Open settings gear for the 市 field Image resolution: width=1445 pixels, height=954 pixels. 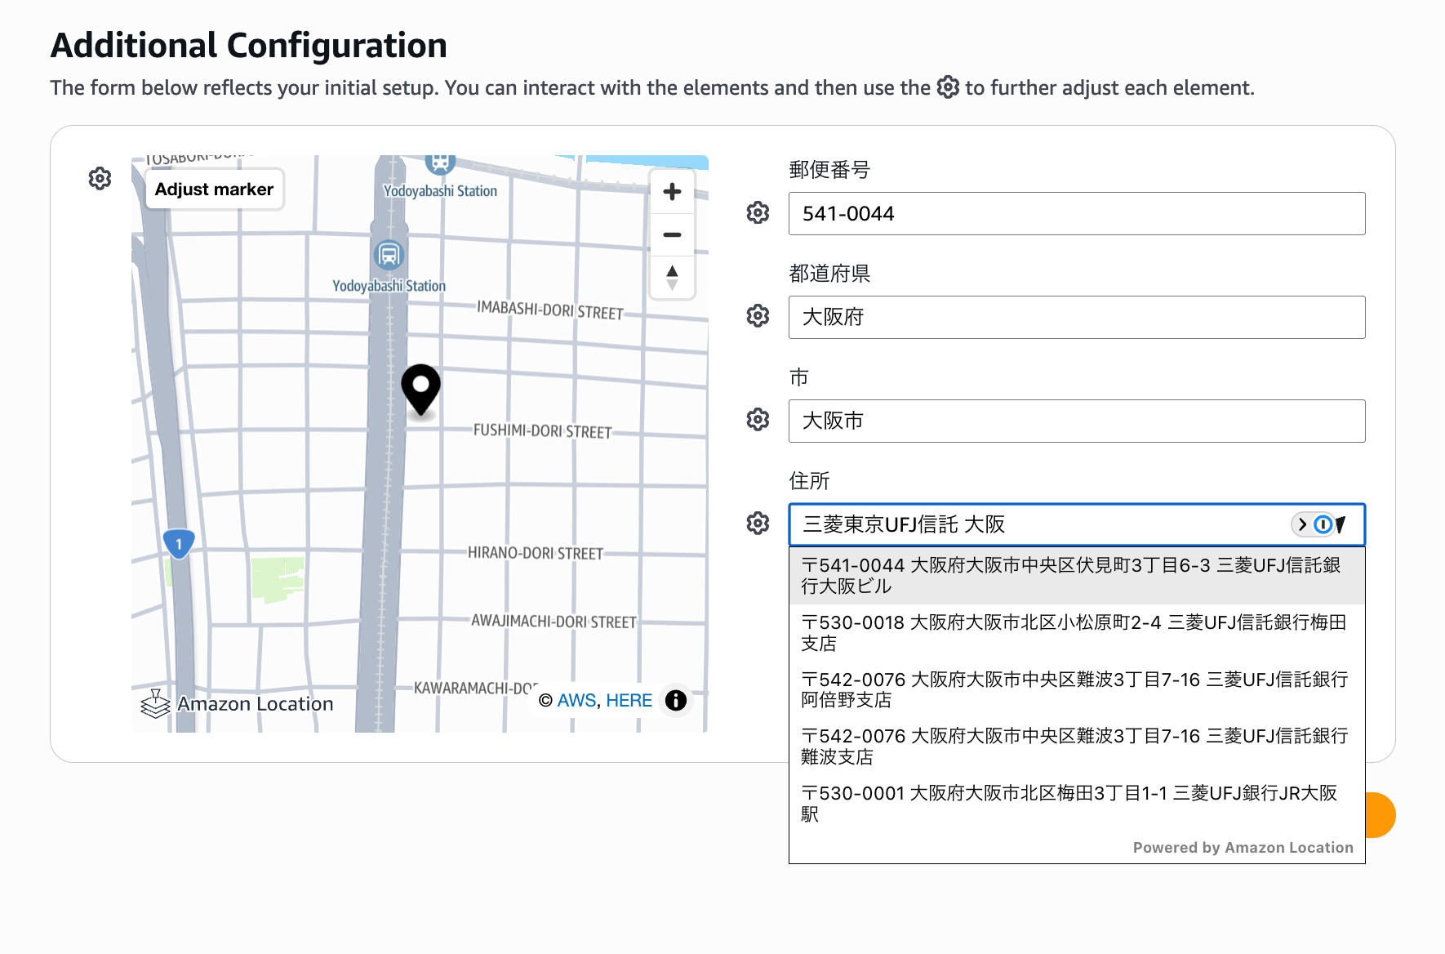758,420
